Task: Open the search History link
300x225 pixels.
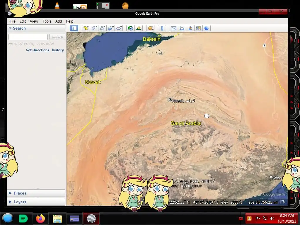Action: pos(58,50)
